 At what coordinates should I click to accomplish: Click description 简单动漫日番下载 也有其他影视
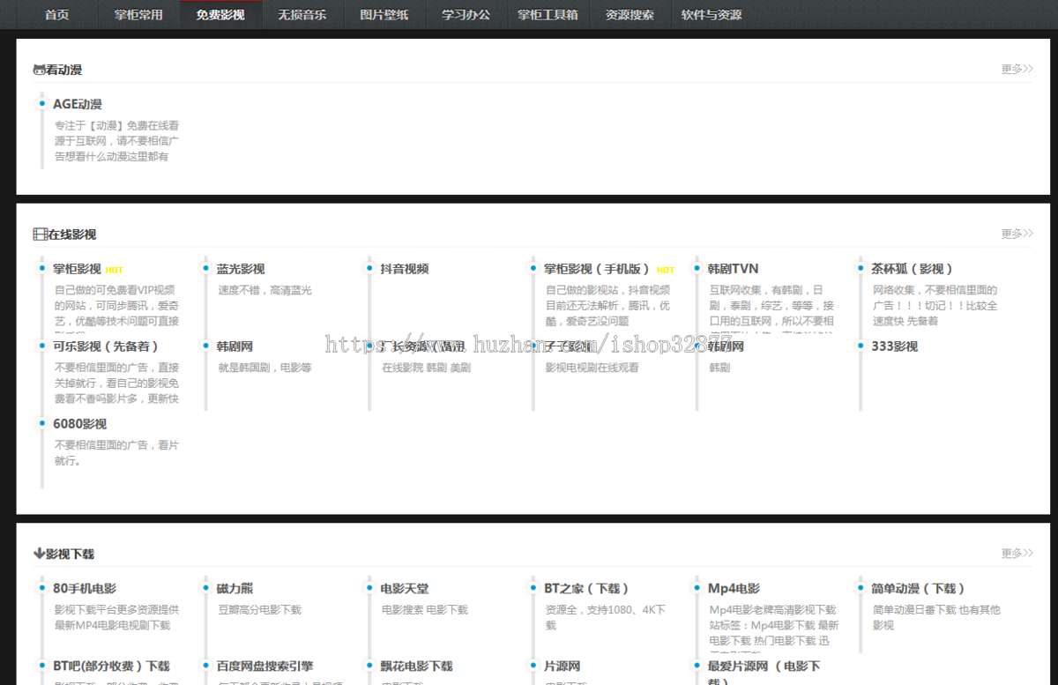click(x=936, y=617)
